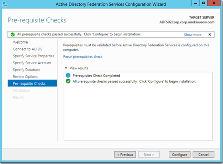Open the Specify Database step
The height and width of the screenshot is (164, 223).
click(x=26, y=70)
